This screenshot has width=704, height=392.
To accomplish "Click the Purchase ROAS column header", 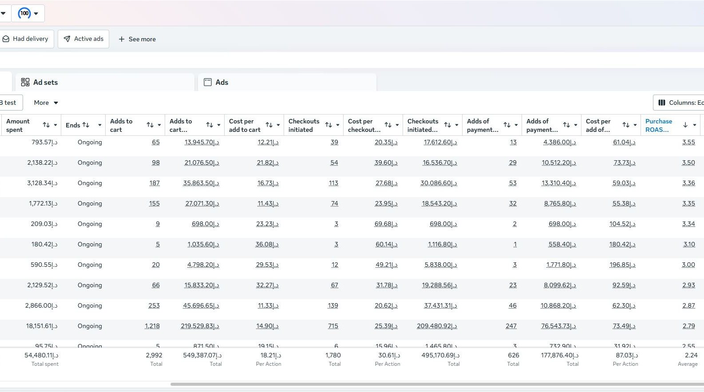I will coord(659,125).
